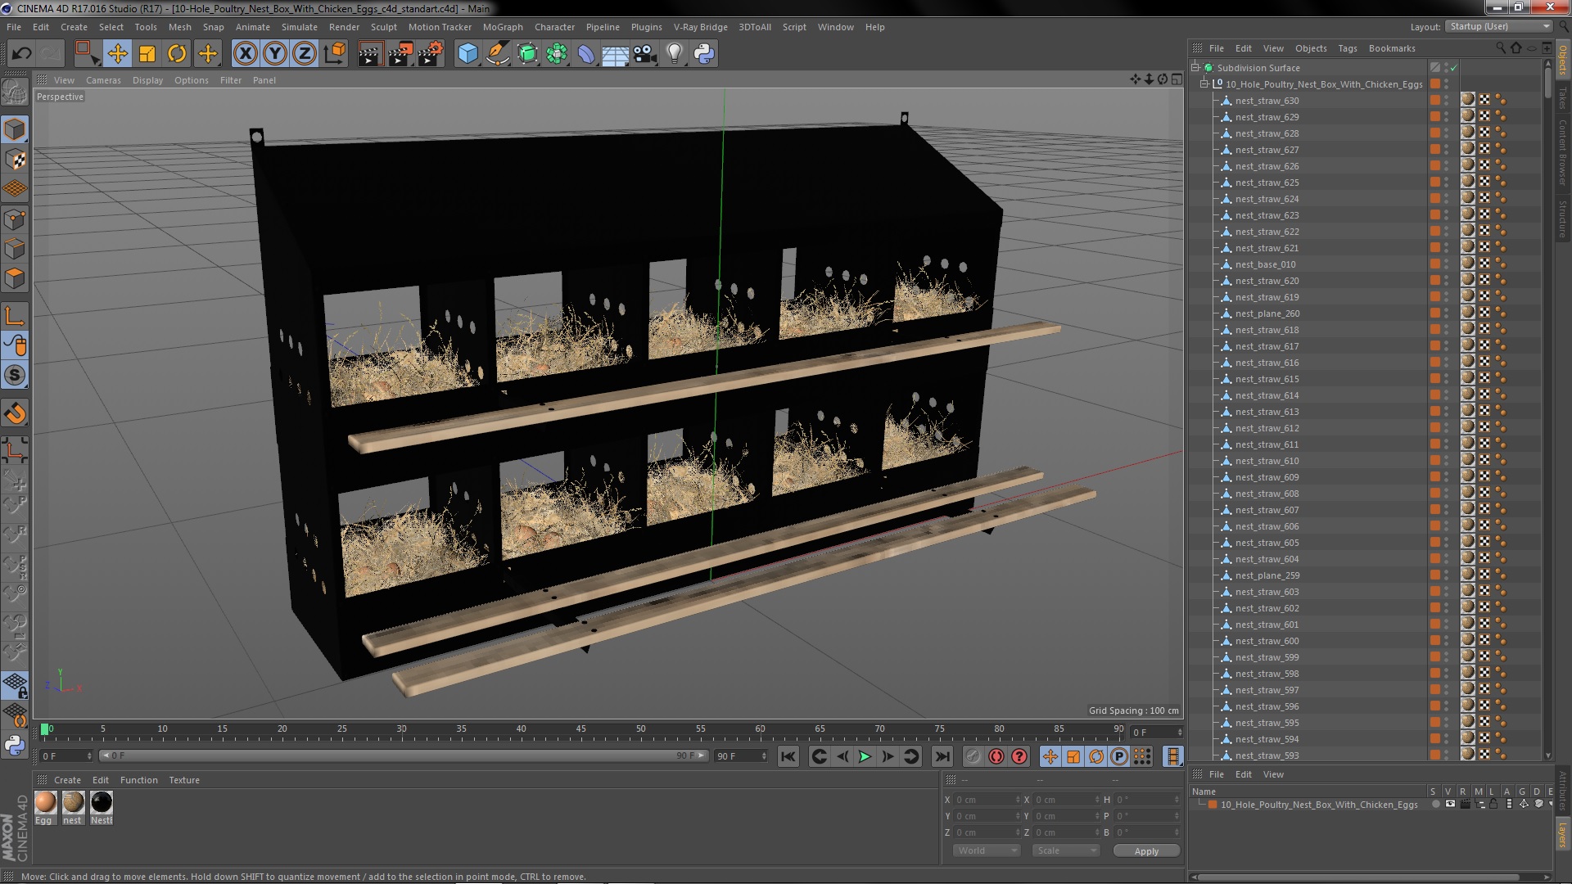The image size is (1572, 884).
Task: Open Object manager Bookmarks menu
Action: 1391,48
